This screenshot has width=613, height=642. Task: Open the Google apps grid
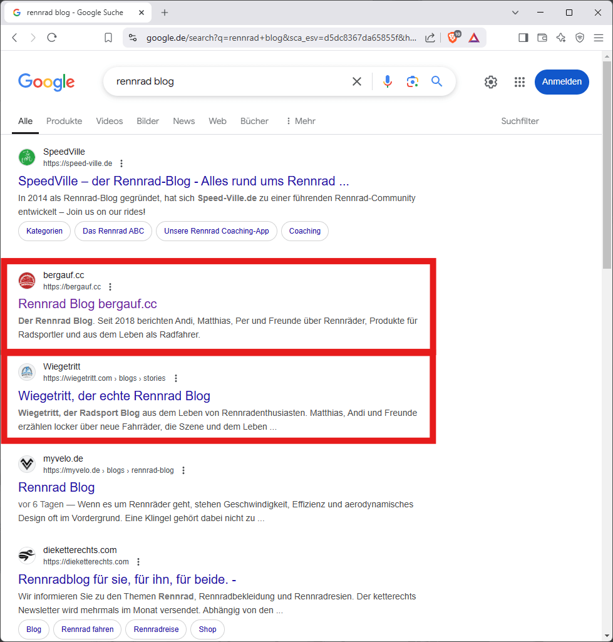pyautogui.click(x=519, y=82)
